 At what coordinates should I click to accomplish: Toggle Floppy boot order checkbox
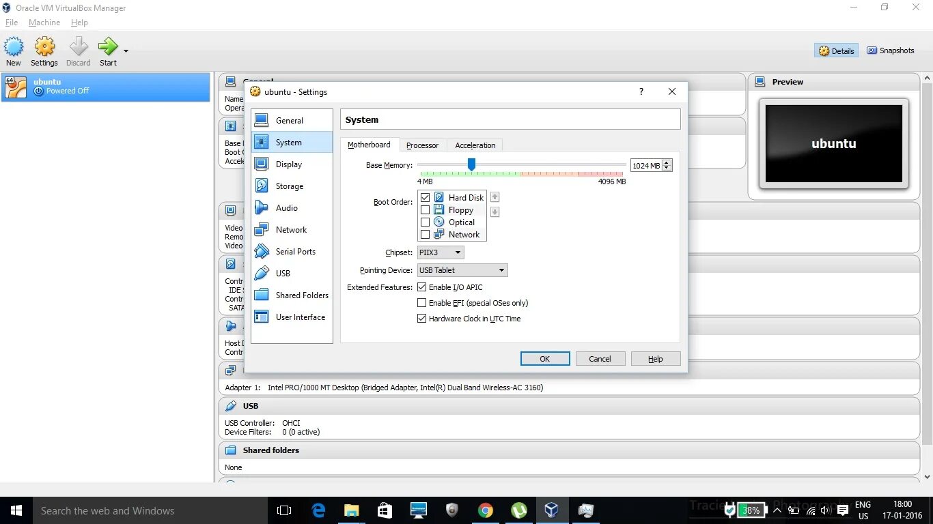(426, 210)
